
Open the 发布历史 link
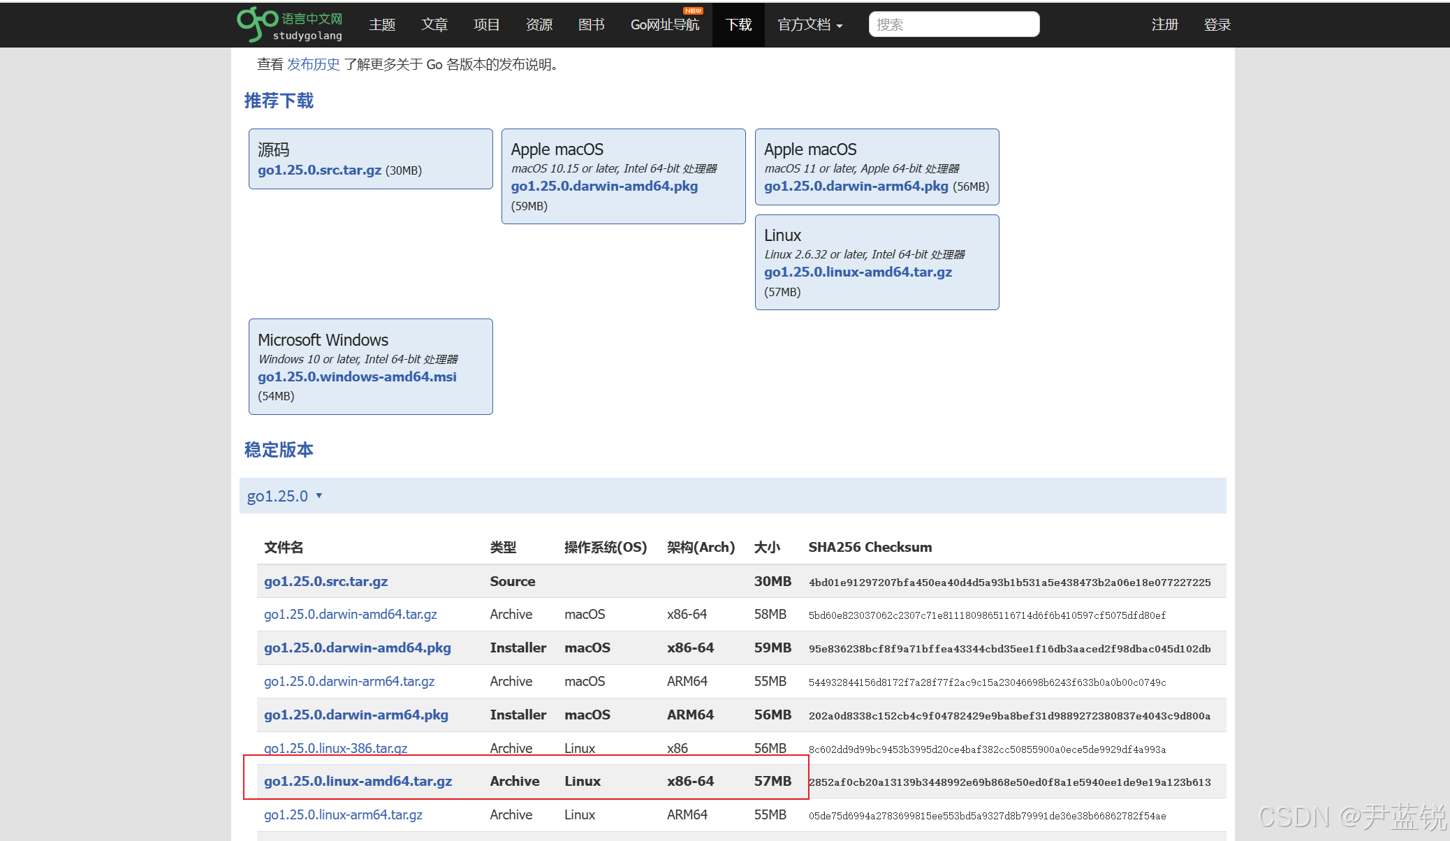pos(313,64)
